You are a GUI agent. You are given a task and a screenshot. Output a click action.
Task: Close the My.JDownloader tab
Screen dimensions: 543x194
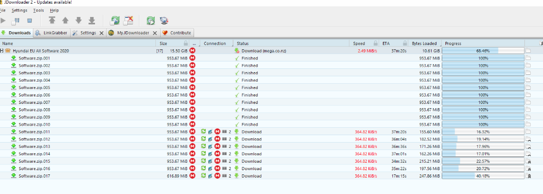pyautogui.click(x=155, y=33)
